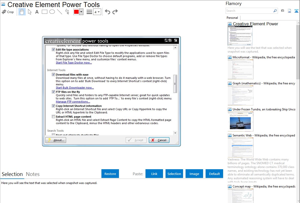
Task: Click the Paste Selection button
Action: [174, 174]
